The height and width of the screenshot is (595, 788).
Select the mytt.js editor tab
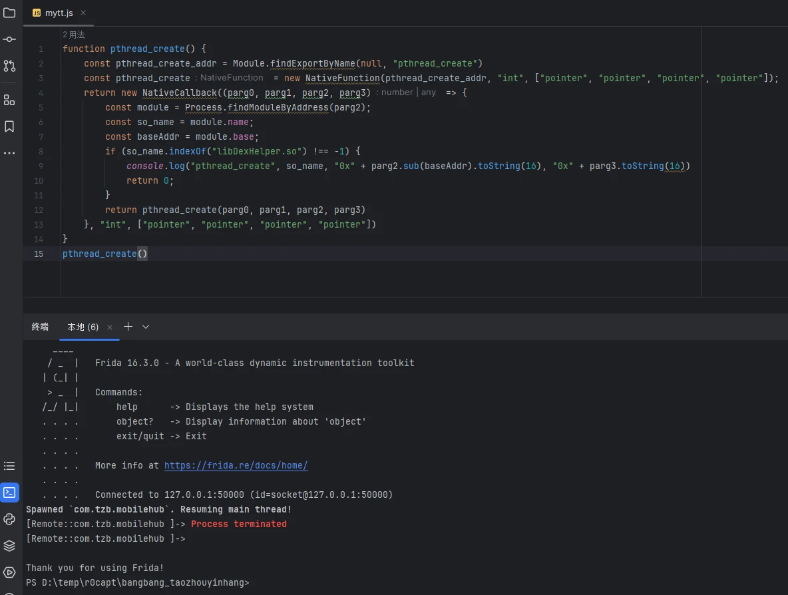pyautogui.click(x=59, y=13)
